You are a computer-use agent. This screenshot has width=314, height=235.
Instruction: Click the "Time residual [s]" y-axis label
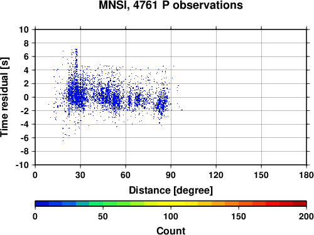pos(4,97)
